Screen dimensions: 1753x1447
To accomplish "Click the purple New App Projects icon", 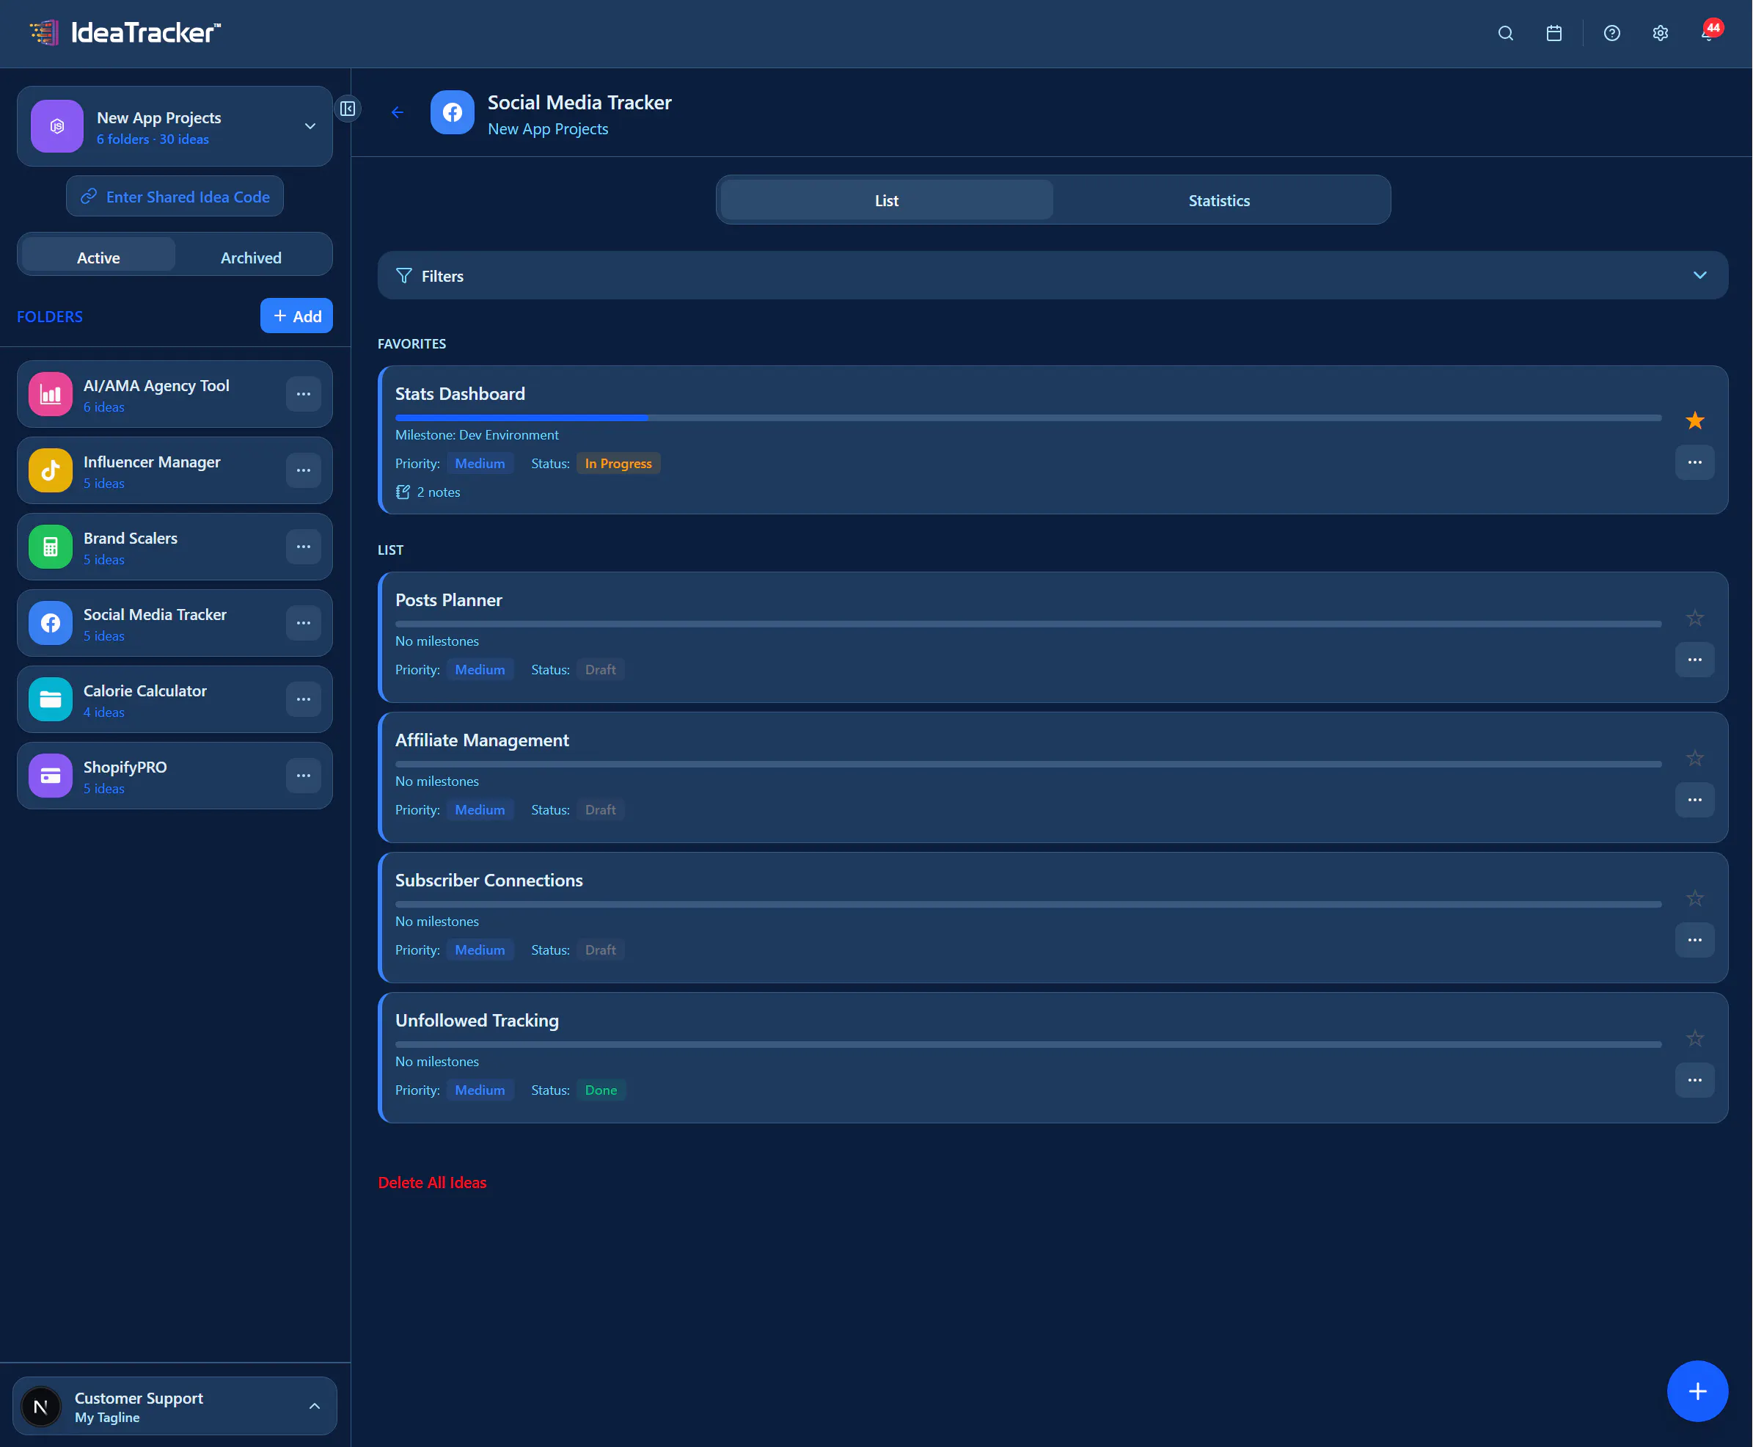I will point(56,126).
